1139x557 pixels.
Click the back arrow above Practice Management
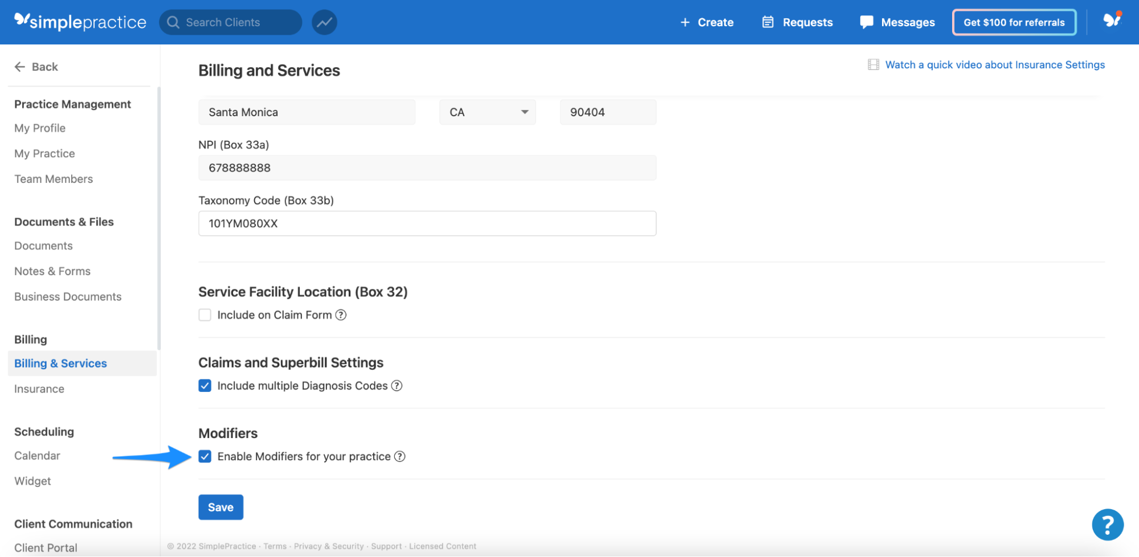[x=20, y=67]
